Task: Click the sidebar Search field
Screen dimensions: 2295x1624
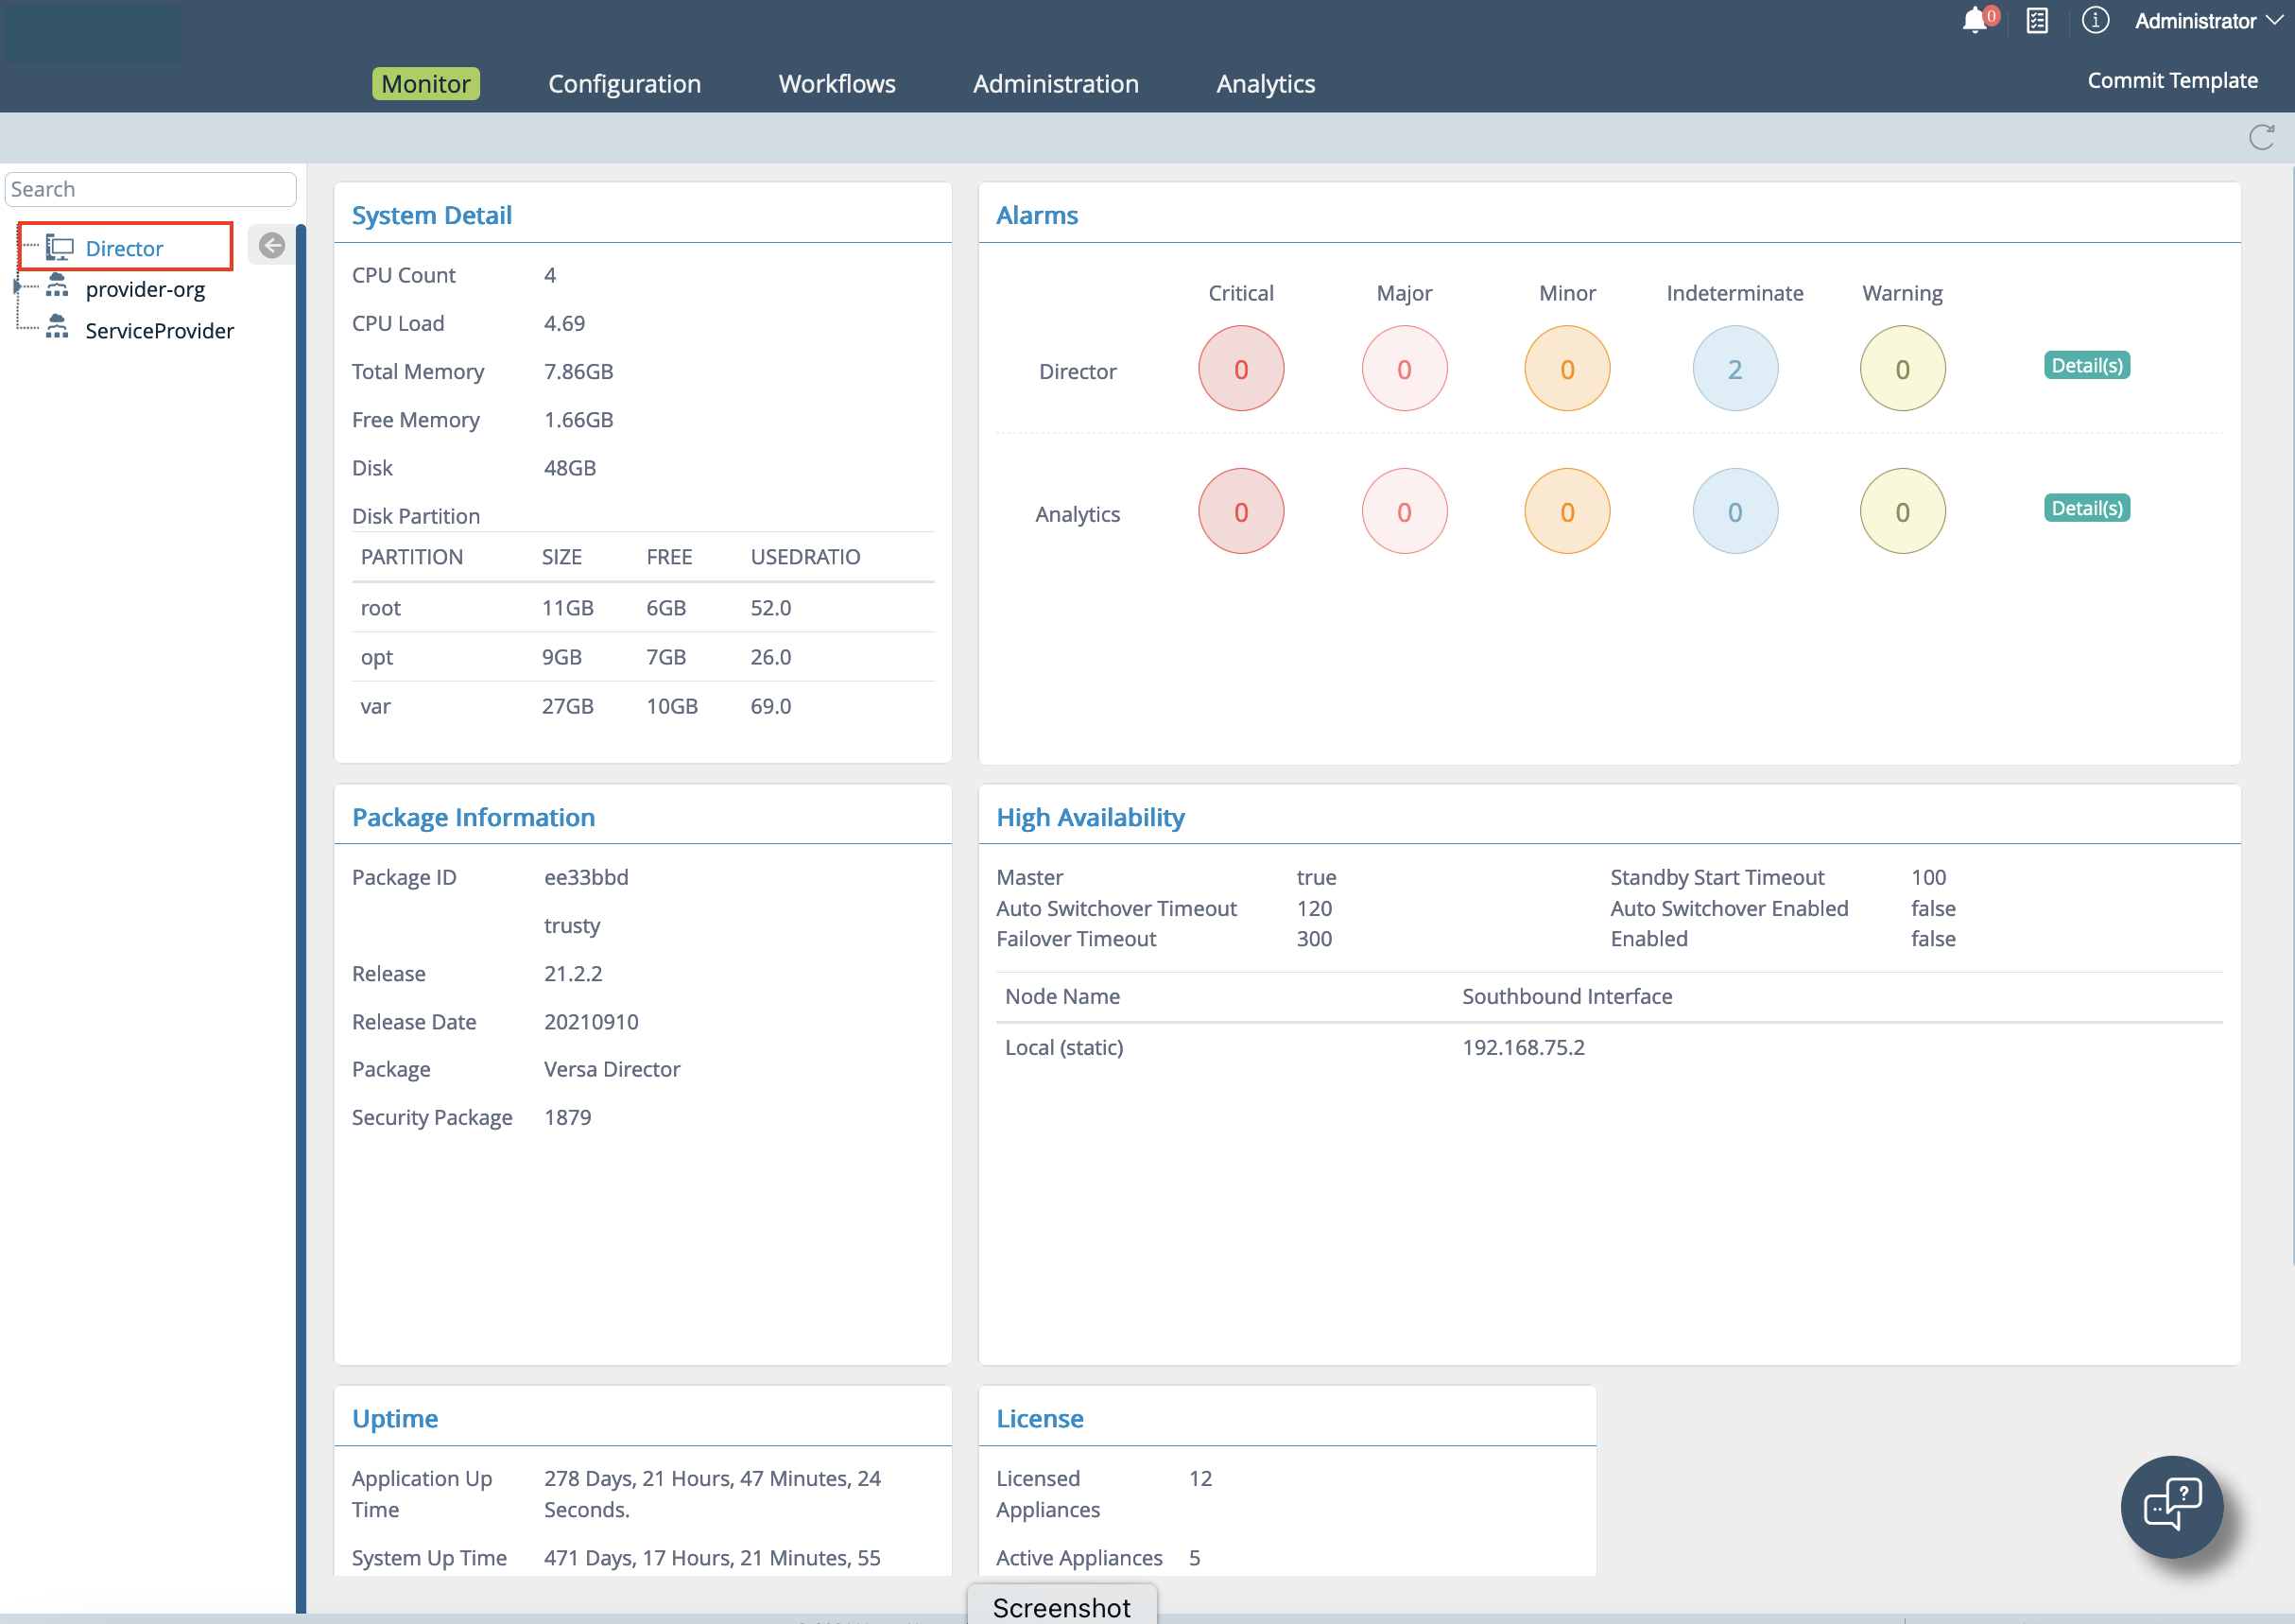Action: [x=151, y=190]
